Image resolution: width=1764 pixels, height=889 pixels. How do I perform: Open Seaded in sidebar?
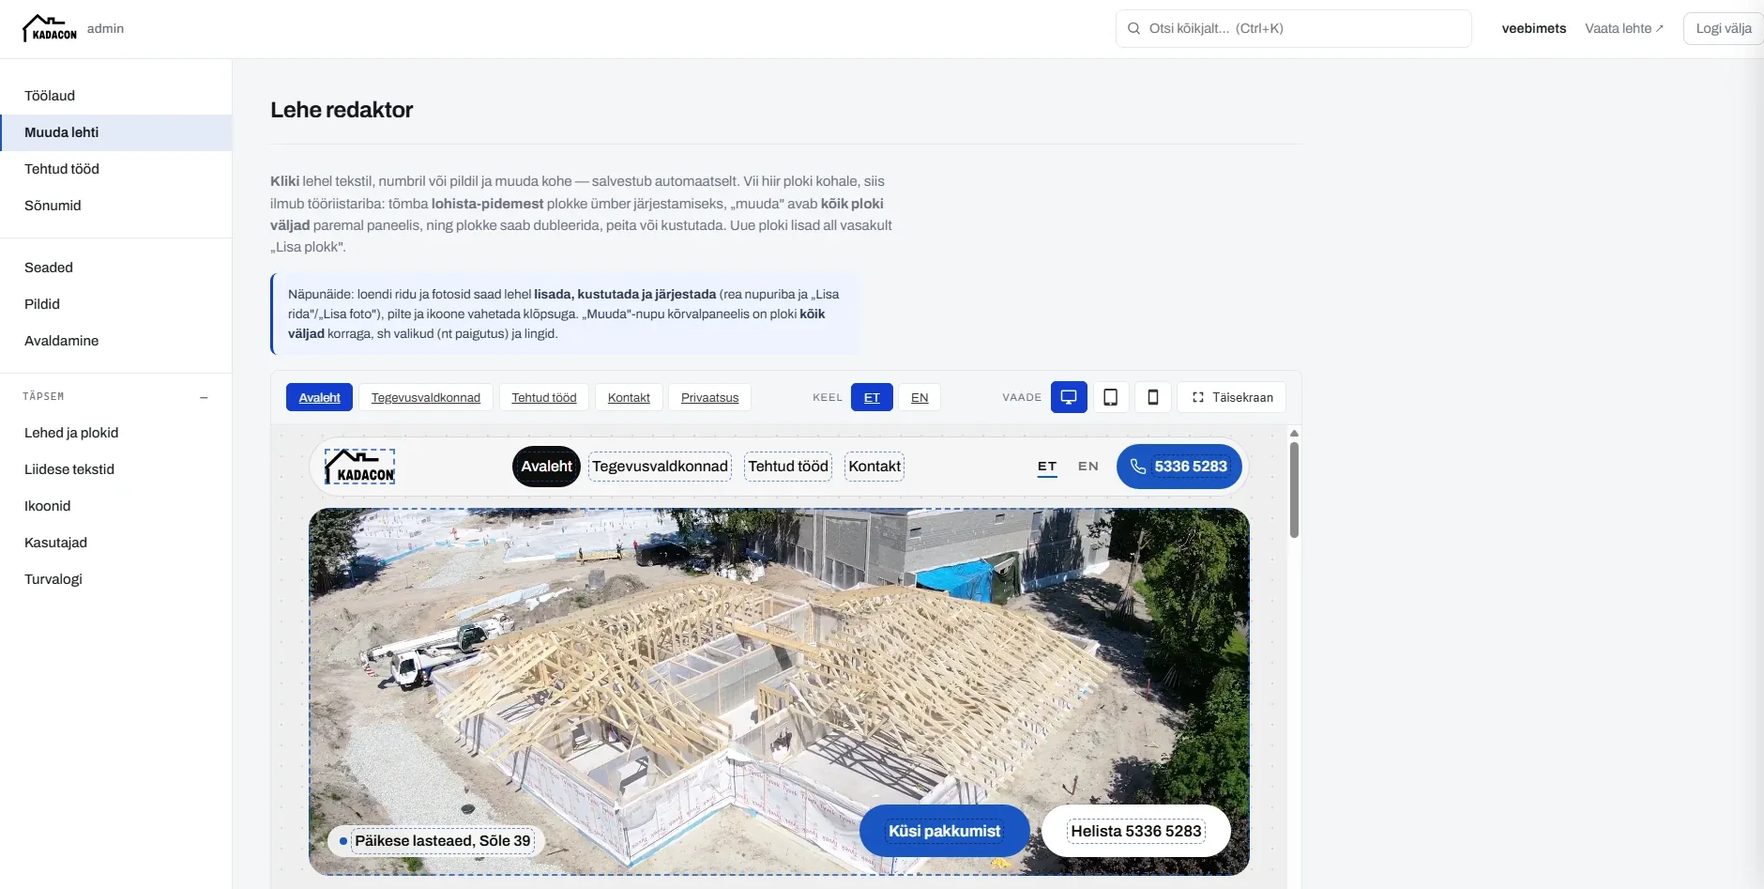[116, 268]
